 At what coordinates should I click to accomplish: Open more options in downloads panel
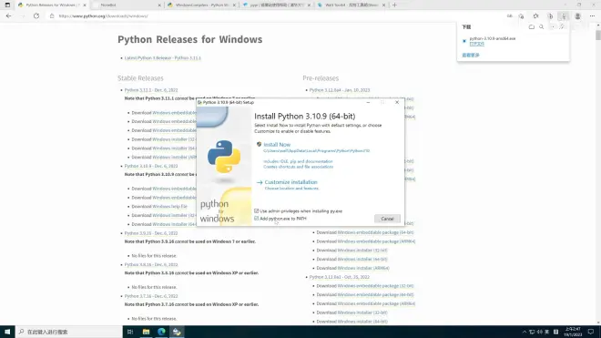[553, 26]
